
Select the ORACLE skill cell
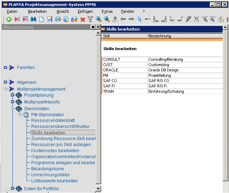125,70
